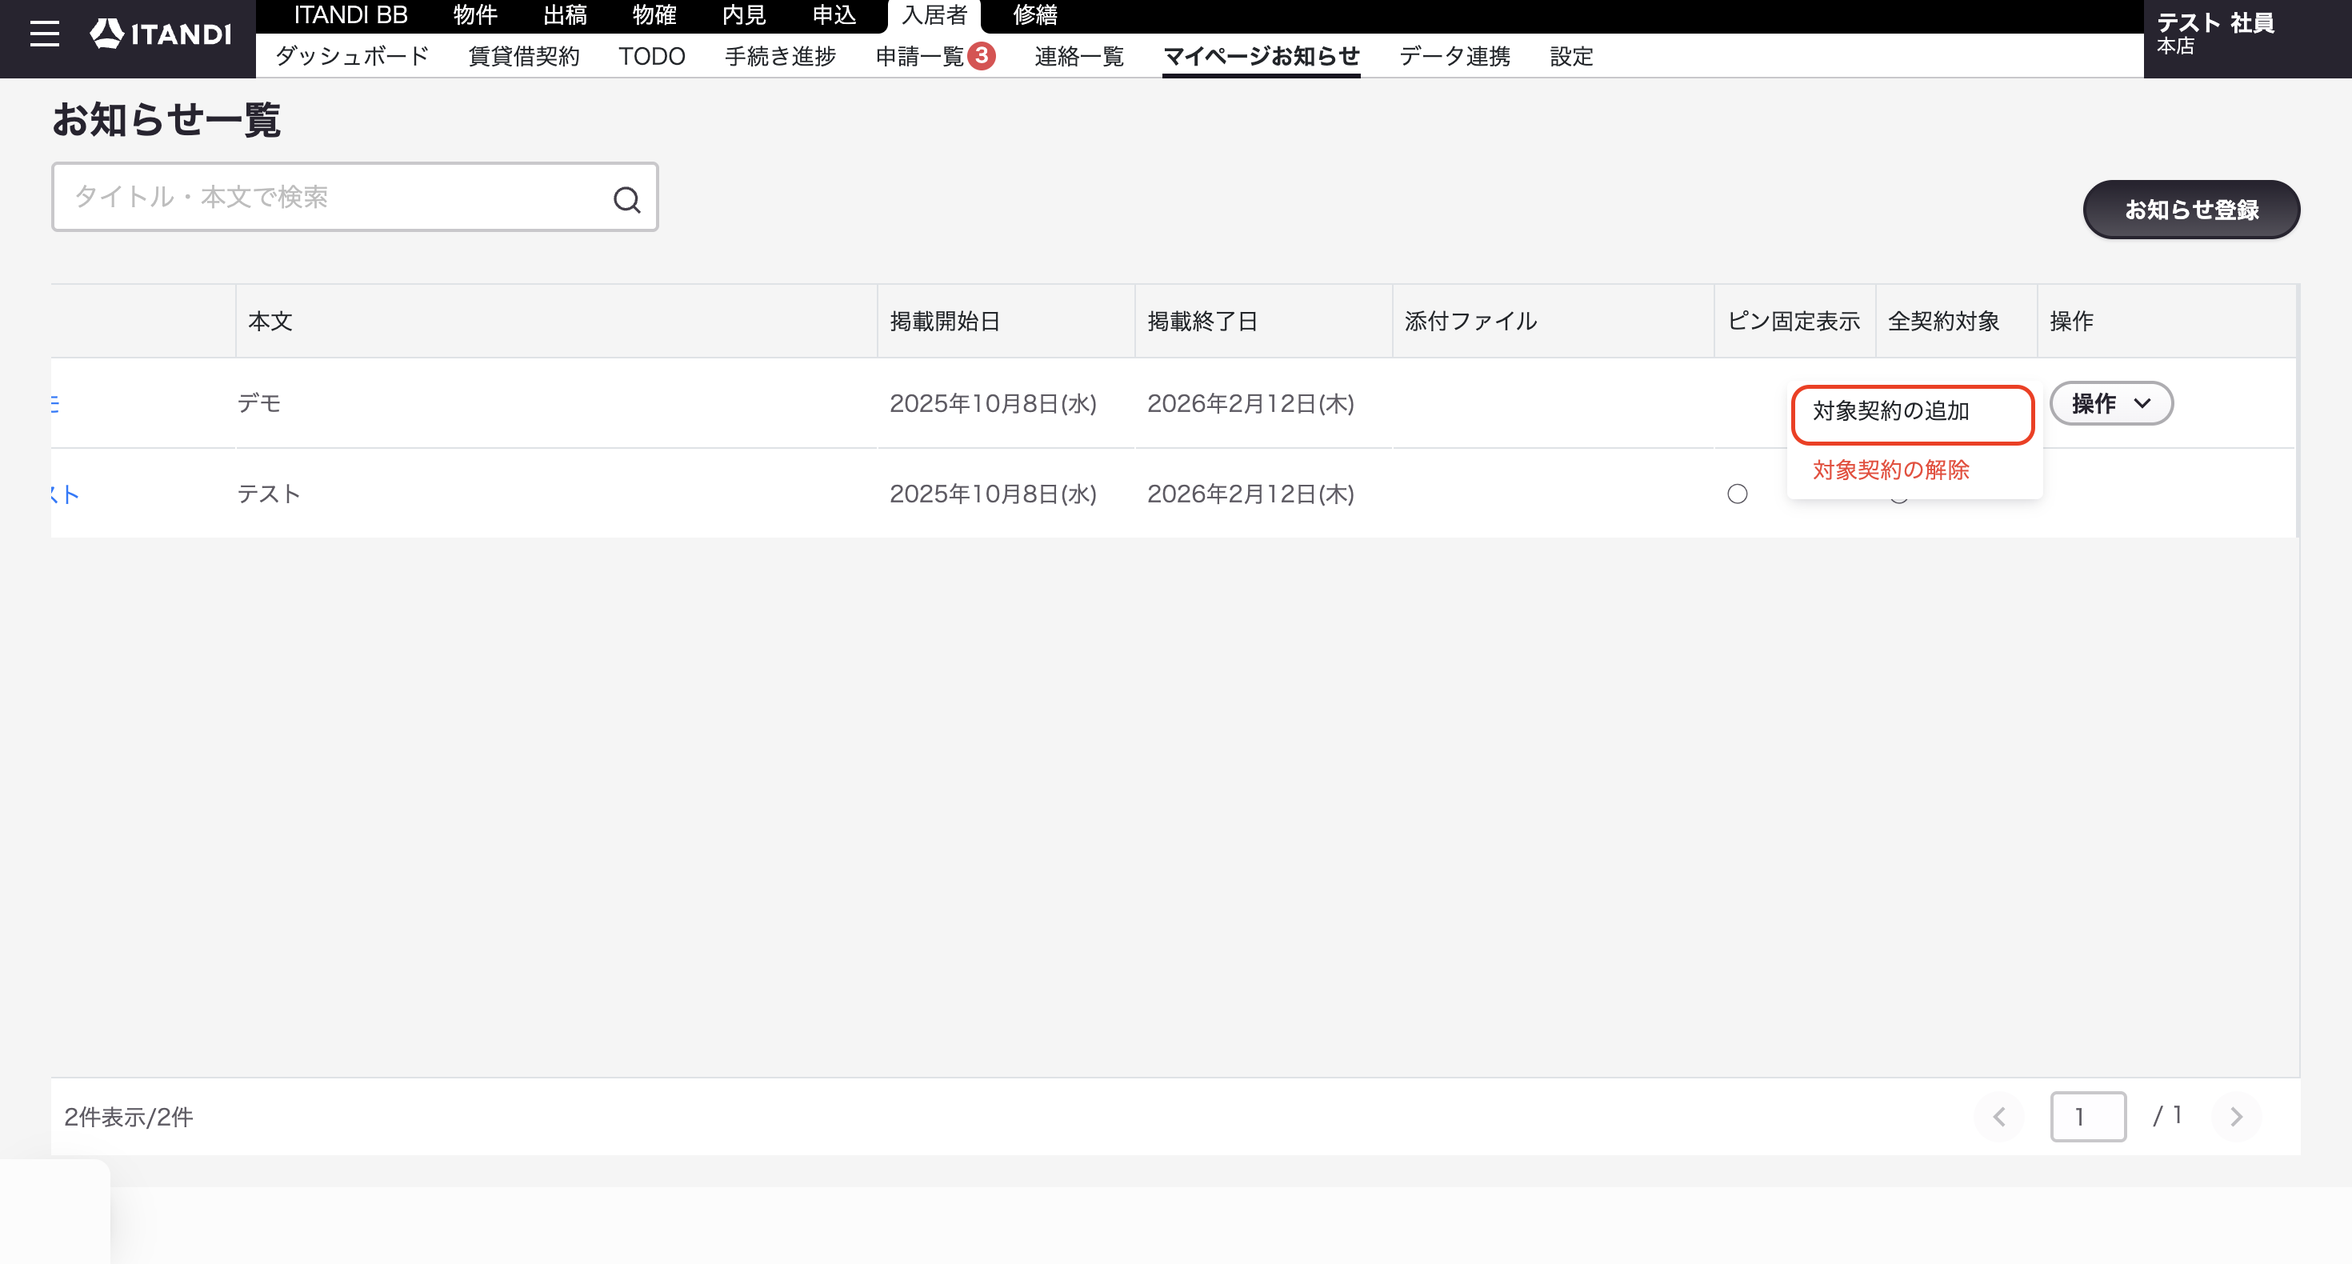Go to previous page arrow
The image size is (2352, 1264).
point(1998,1116)
